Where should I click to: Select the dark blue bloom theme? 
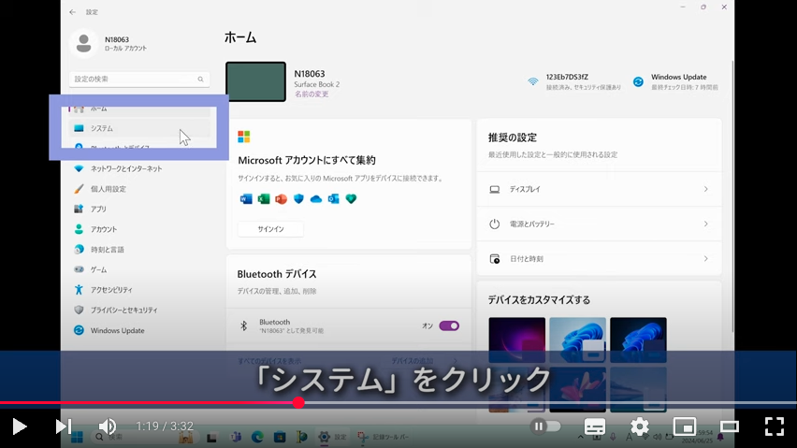(x=638, y=340)
